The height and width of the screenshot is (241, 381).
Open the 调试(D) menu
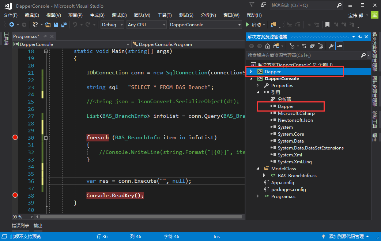coord(119,15)
